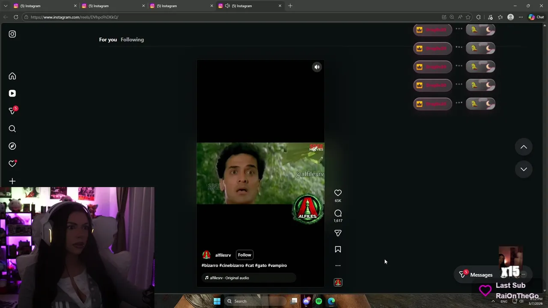Open Instagram search from sidebar
This screenshot has height=308, width=548.
tap(12, 129)
